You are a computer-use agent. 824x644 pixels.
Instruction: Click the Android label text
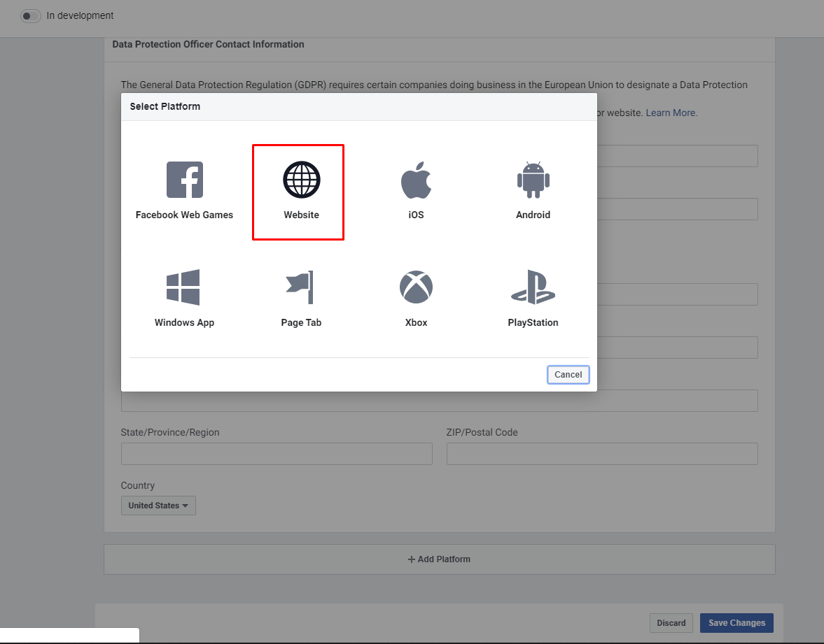point(533,215)
